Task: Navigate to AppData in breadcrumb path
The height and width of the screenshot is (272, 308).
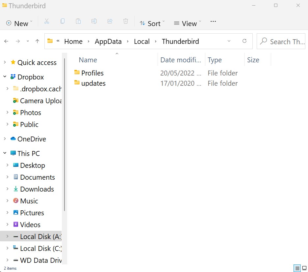Action: point(108,42)
